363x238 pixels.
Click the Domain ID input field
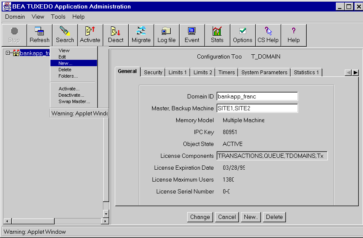coord(257,96)
